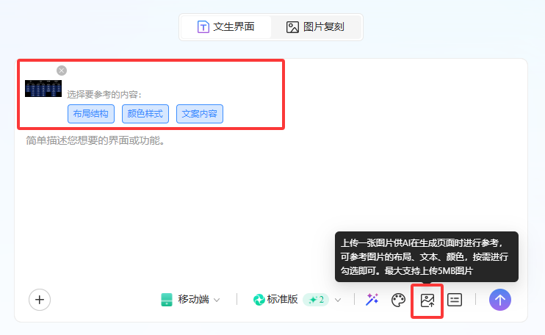Click the green 移动端 device icon

coord(167,300)
